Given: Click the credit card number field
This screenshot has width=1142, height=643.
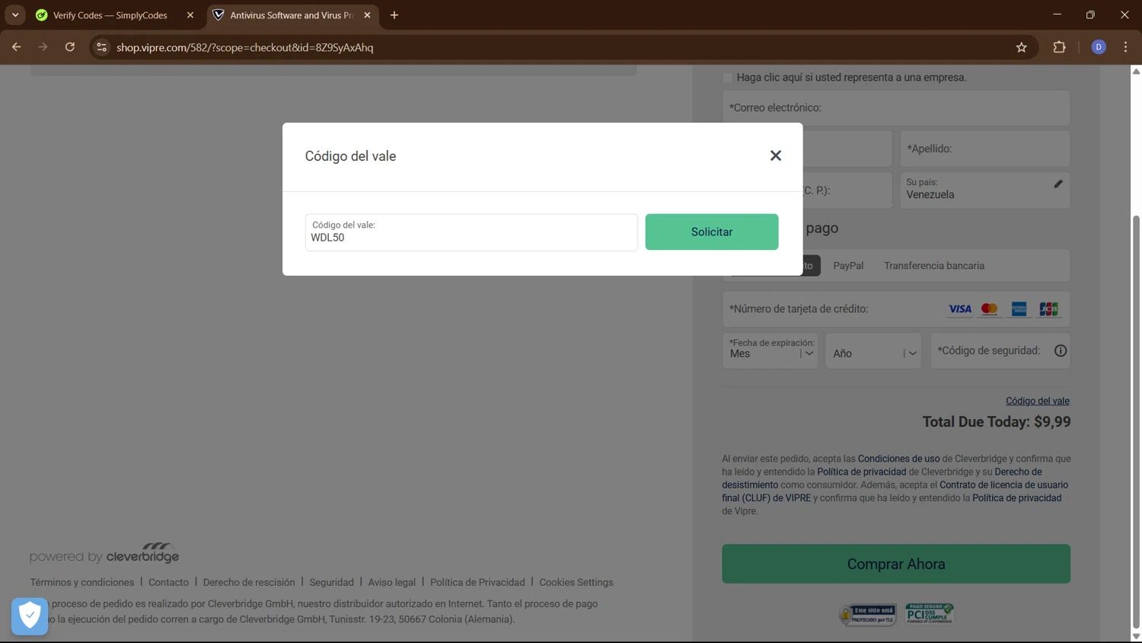Looking at the screenshot, I should [x=896, y=309].
